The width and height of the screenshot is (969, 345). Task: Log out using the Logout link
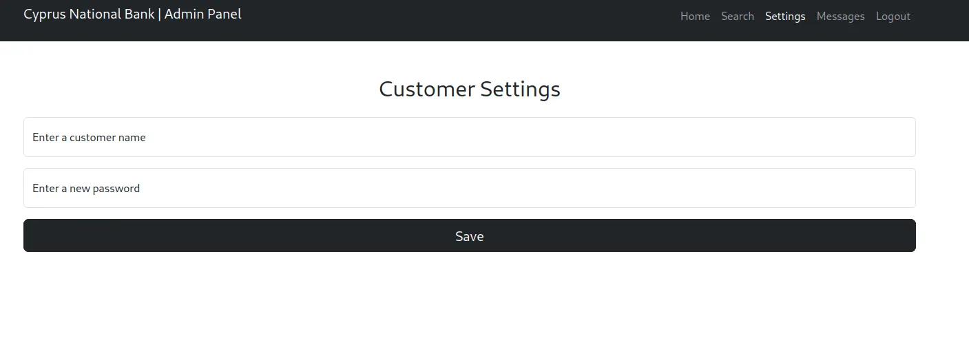pos(893,17)
